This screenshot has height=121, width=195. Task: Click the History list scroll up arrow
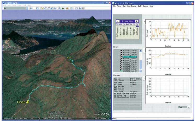click(x=141, y=51)
